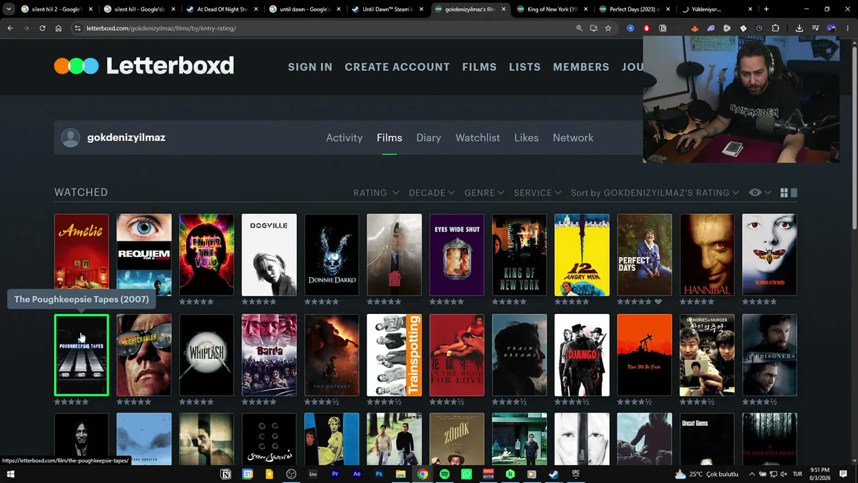Open Google Keep taskbar icon
This screenshot has width=858, height=483.
pos(269,474)
